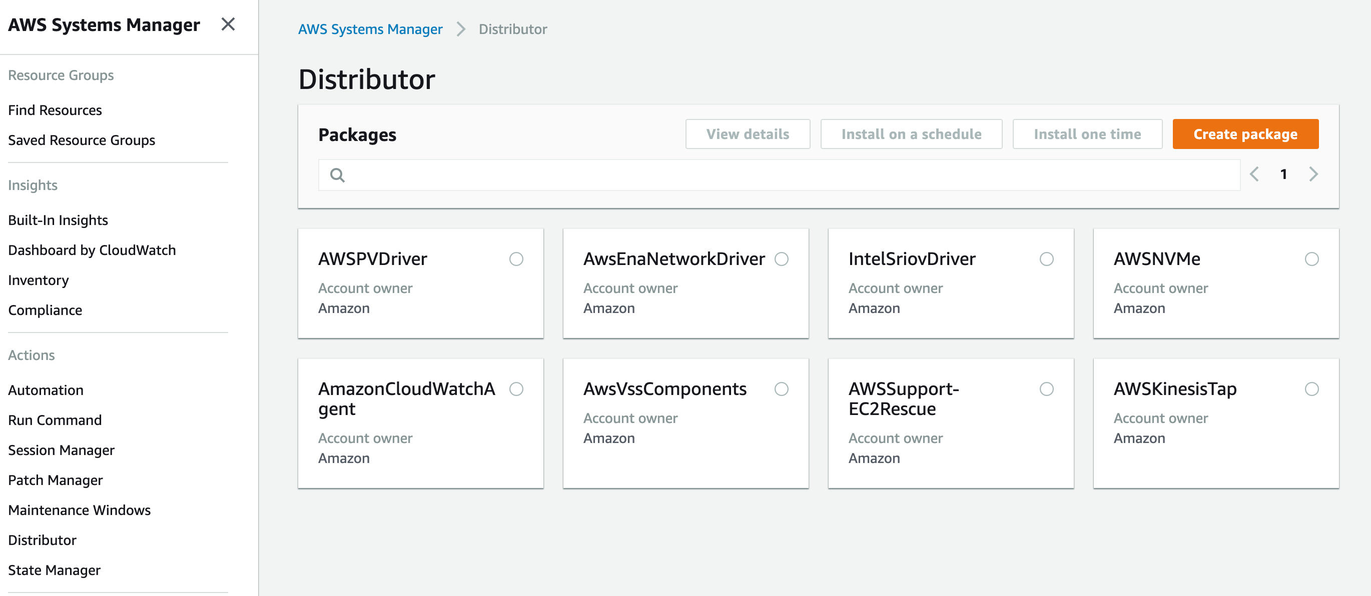1371x596 pixels.
Task: Close the AWS Systems Manager sidebar
Action: pyautogui.click(x=228, y=24)
